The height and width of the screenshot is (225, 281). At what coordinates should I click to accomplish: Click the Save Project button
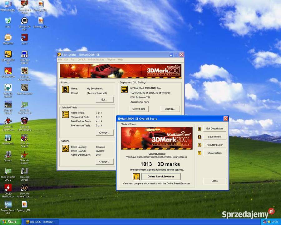coord(214,137)
